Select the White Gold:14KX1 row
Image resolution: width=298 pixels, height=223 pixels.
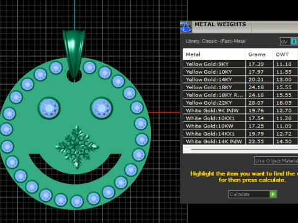(x=240, y=134)
